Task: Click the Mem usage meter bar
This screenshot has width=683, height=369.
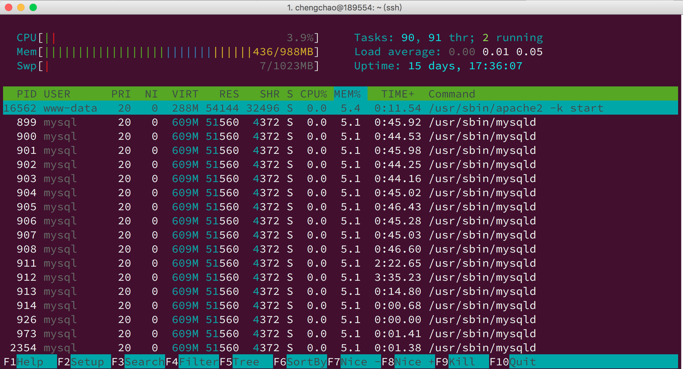Action: click(x=168, y=52)
